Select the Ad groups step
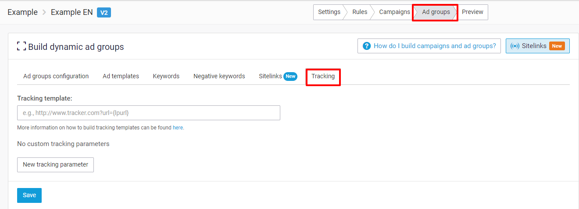This screenshot has height=209, width=579. (x=436, y=12)
